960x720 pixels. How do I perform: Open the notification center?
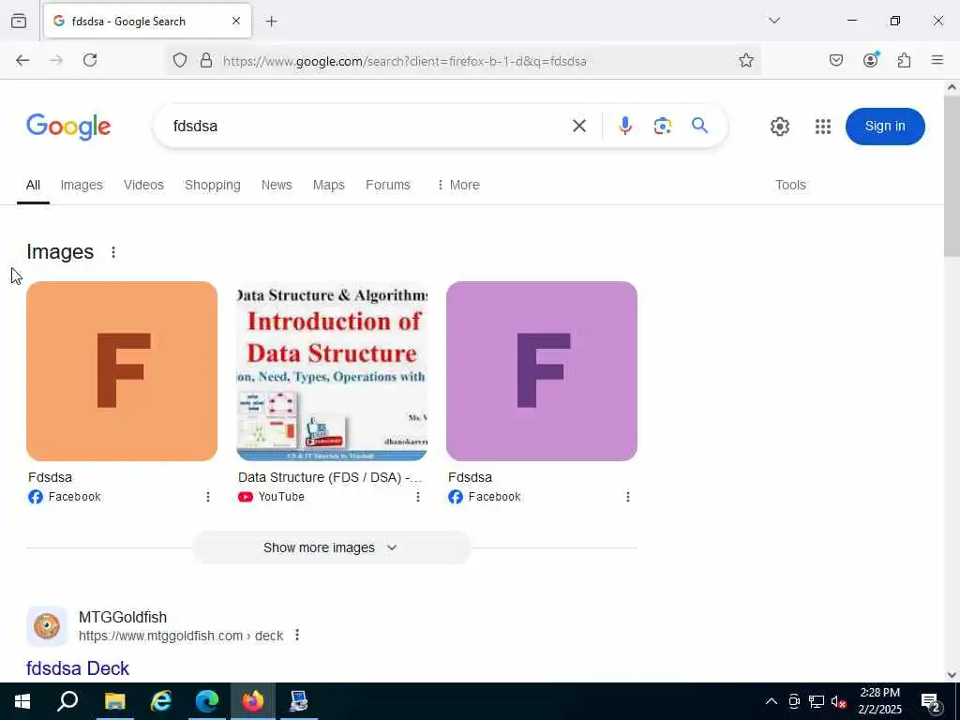pyautogui.click(x=931, y=701)
